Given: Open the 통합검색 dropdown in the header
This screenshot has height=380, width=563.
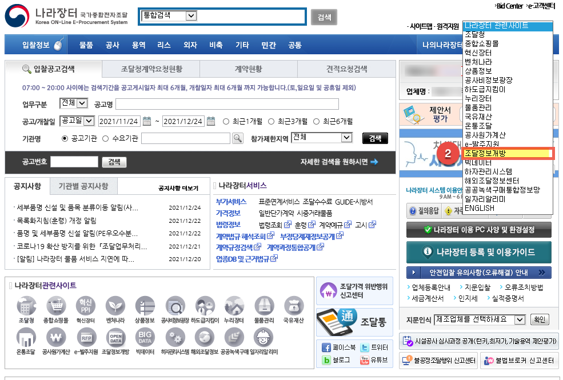Looking at the screenshot, I should click(x=169, y=15).
